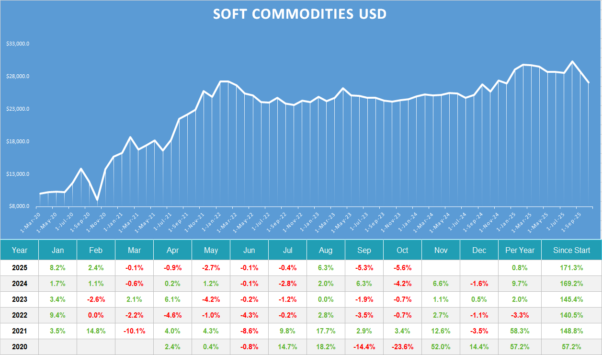Select the $8,000.0 y-axis label
Screen dimensions: 602x355
coord(19,206)
